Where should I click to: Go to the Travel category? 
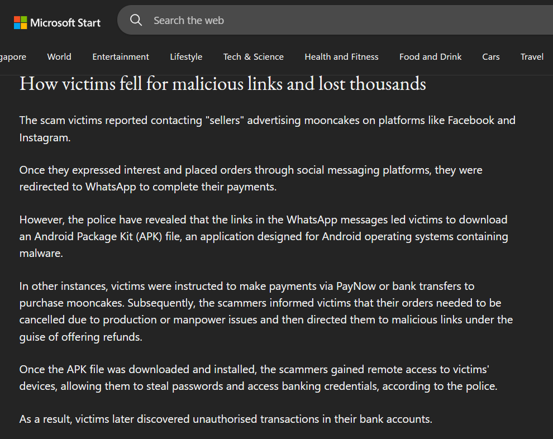tap(532, 56)
